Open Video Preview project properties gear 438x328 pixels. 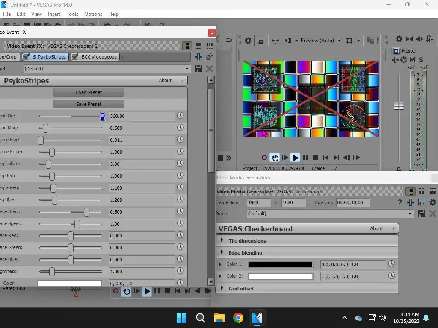pyautogui.click(x=248, y=41)
